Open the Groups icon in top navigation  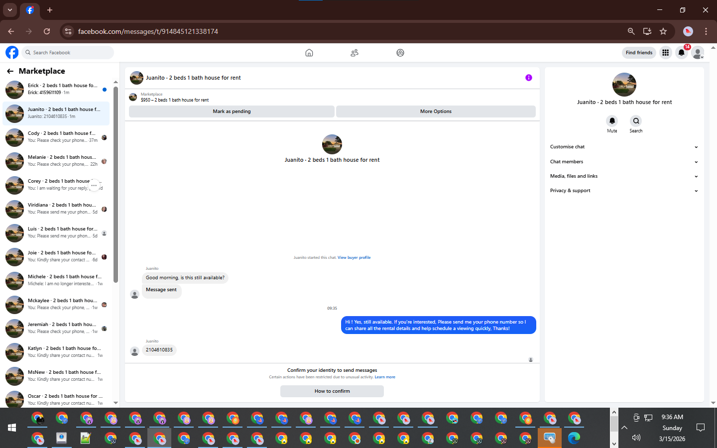tap(400, 53)
